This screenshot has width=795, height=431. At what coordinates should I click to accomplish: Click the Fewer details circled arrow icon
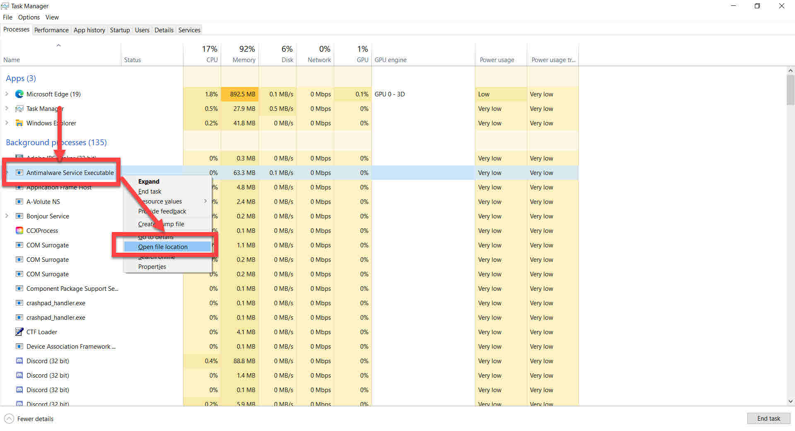tap(9, 419)
